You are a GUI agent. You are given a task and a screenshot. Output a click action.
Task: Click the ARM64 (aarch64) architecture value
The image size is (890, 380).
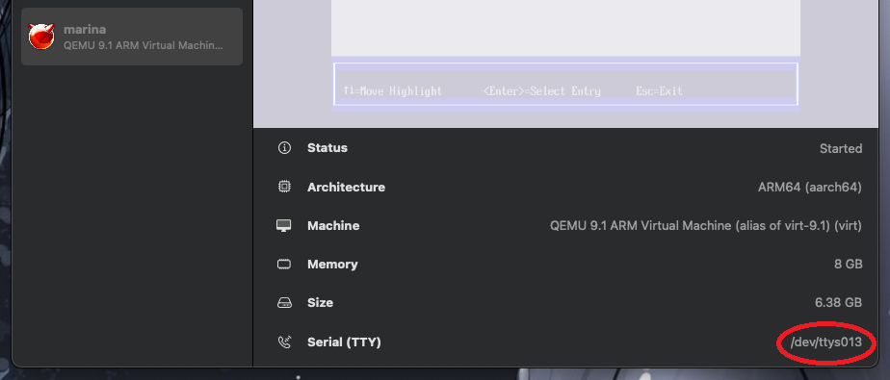(x=810, y=188)
